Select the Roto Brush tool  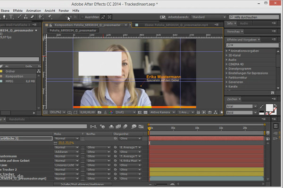pyautogui.click(x=41, y=17)
